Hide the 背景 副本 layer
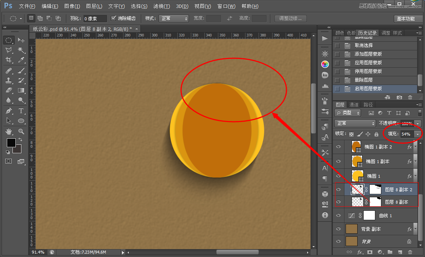 click(x=338, y=229)
